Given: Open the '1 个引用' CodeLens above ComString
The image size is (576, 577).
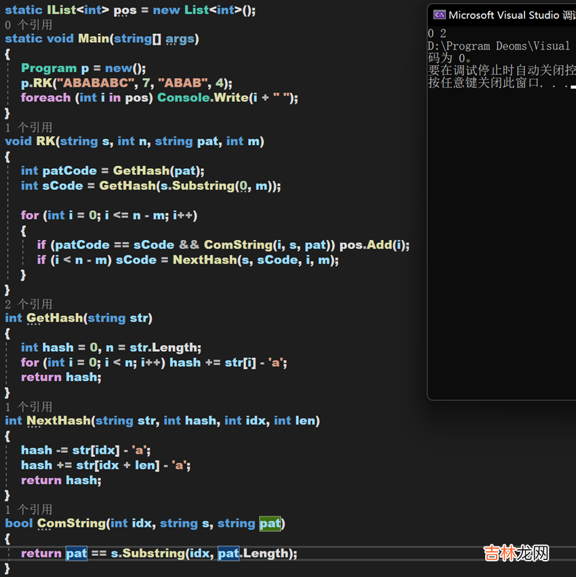Looking at the screenshot, I should point(28,509).
